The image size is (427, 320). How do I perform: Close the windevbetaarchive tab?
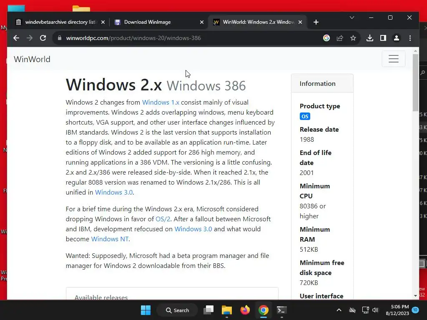tap(103, 22)
